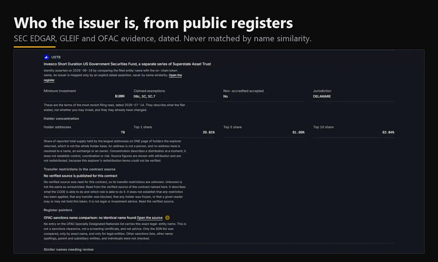
Task: Select the Invesco Short Duration fund name
Action: point(127,64)
